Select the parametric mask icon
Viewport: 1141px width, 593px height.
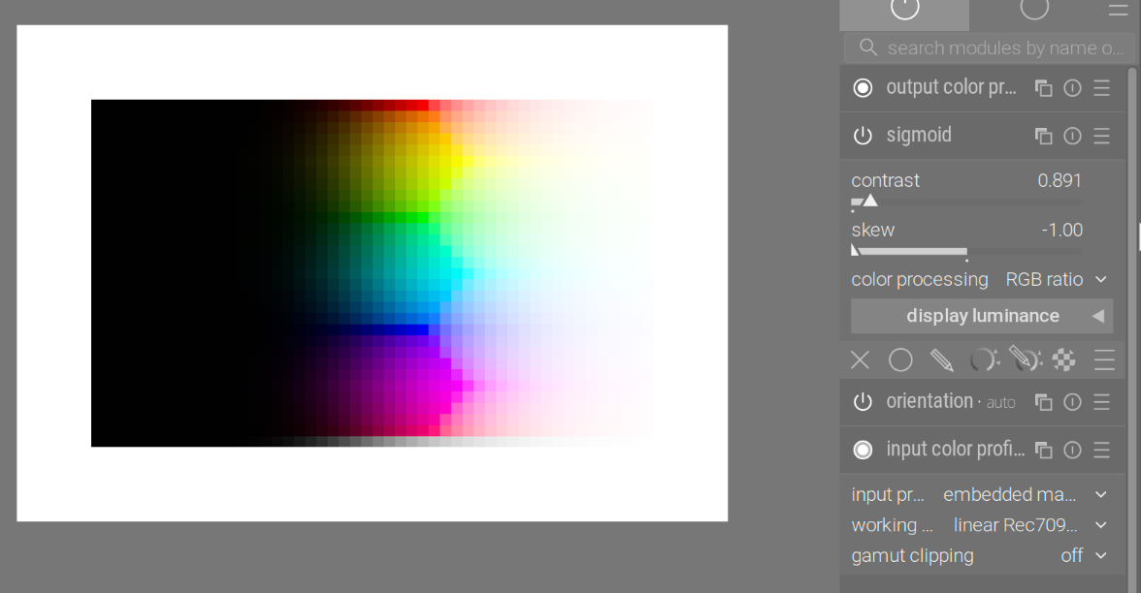click(x=984, y=359)
